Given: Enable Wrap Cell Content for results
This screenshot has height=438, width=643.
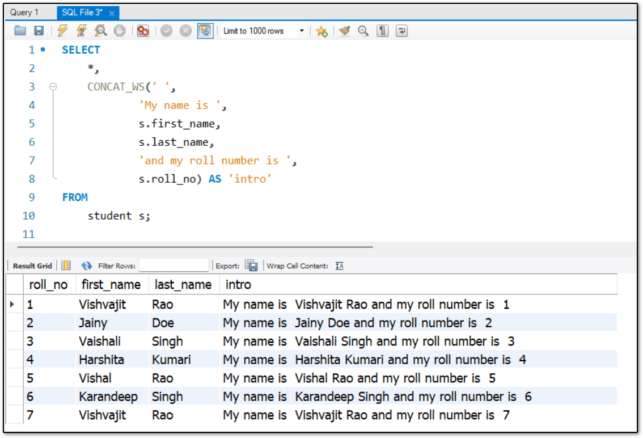Looking at the screenshot, I should 339,265.
